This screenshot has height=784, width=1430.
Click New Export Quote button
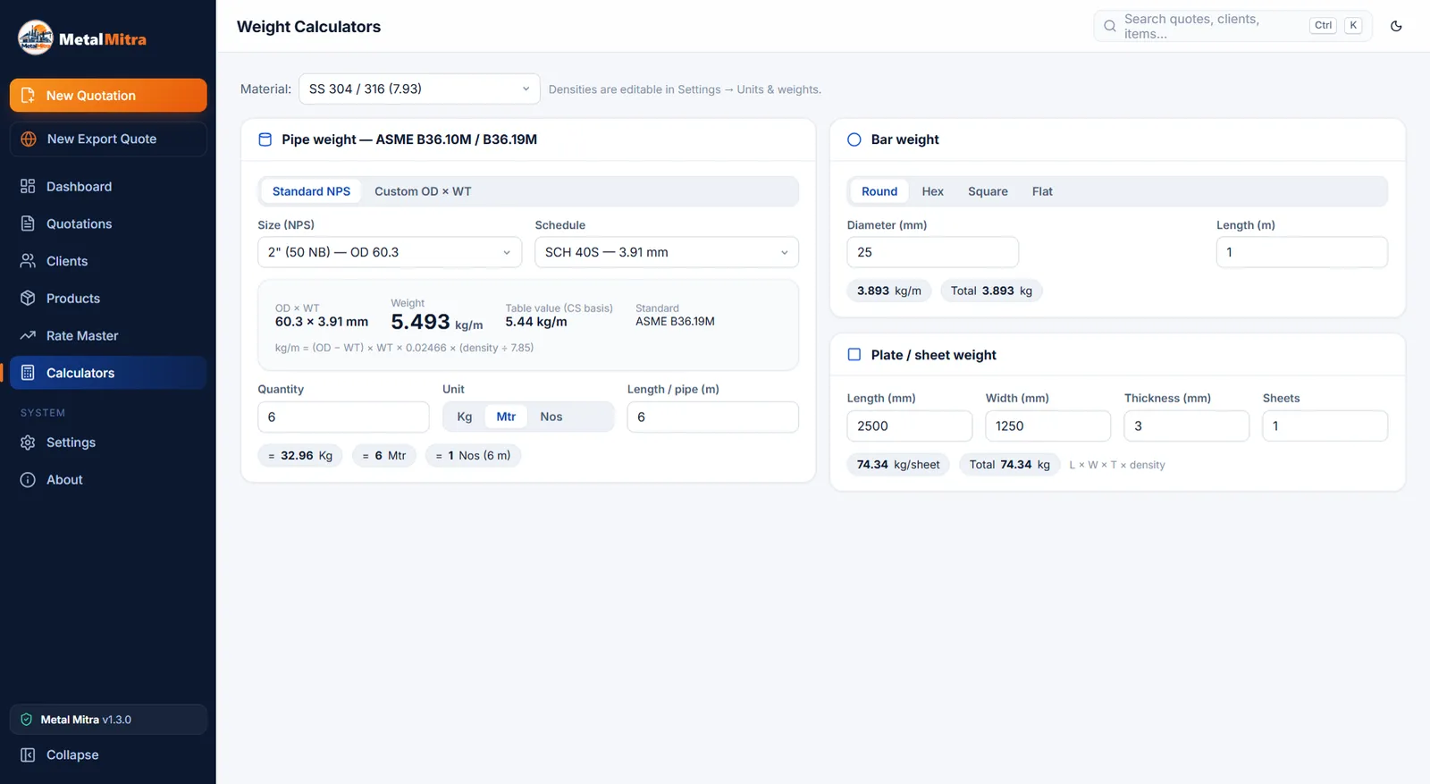[x=108, y=139]
